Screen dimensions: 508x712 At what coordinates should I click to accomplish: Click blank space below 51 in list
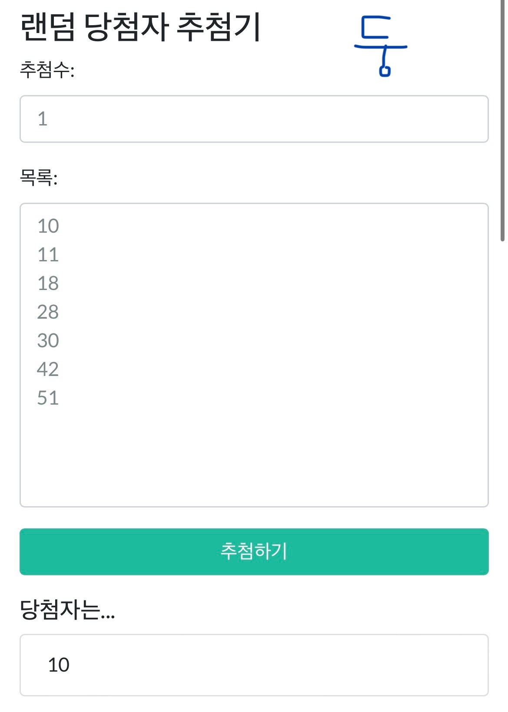point(254,456)
